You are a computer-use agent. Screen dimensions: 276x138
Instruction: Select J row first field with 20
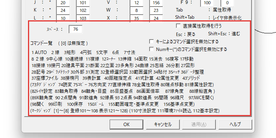point(63,3)
